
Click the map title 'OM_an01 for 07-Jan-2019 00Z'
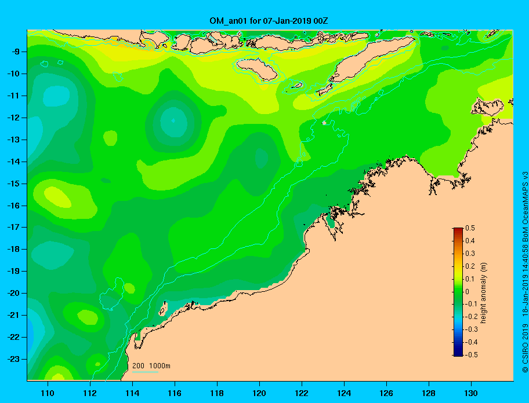[x=269, y=21]
